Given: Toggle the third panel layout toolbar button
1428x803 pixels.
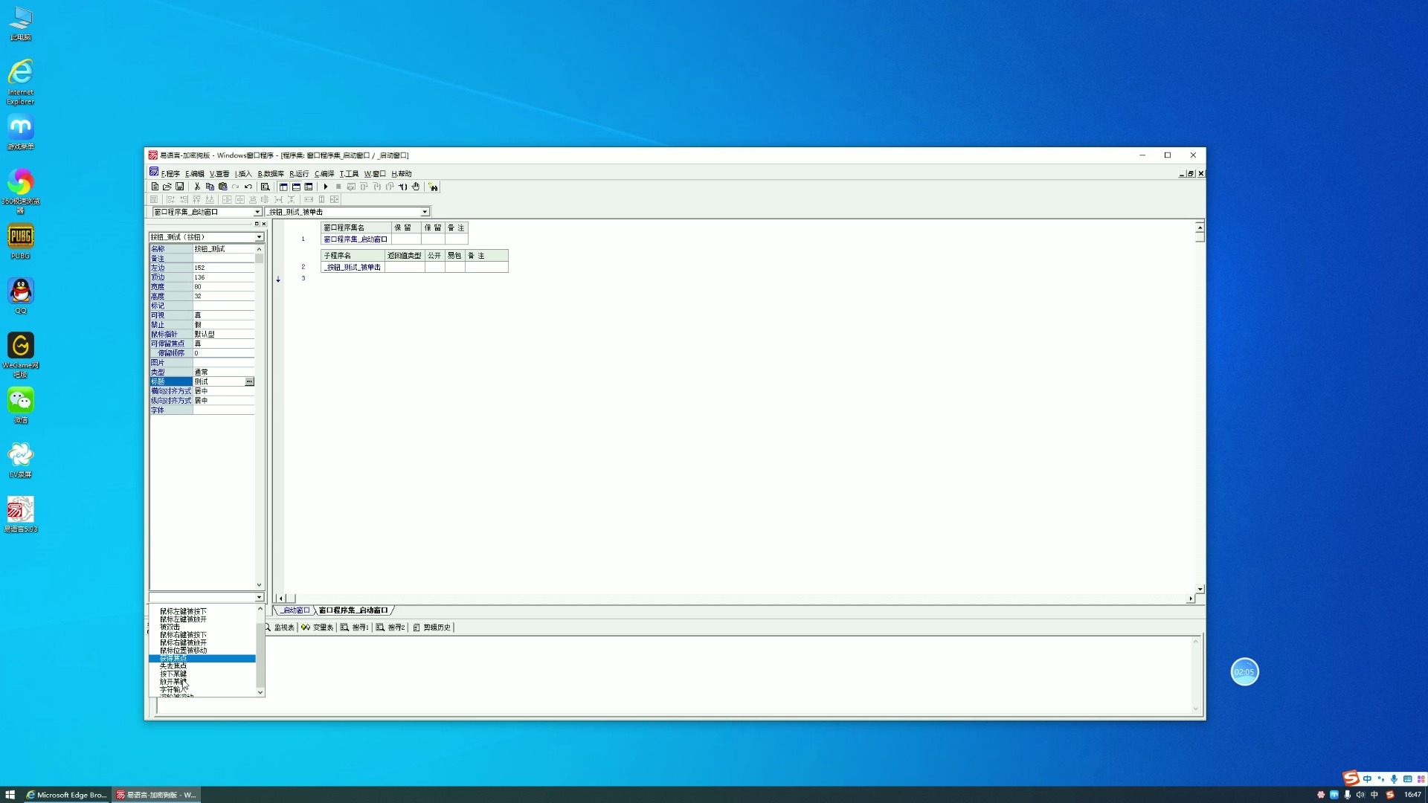Looking at the screenshot, I should pyautogui.click(x=309, y=187).
